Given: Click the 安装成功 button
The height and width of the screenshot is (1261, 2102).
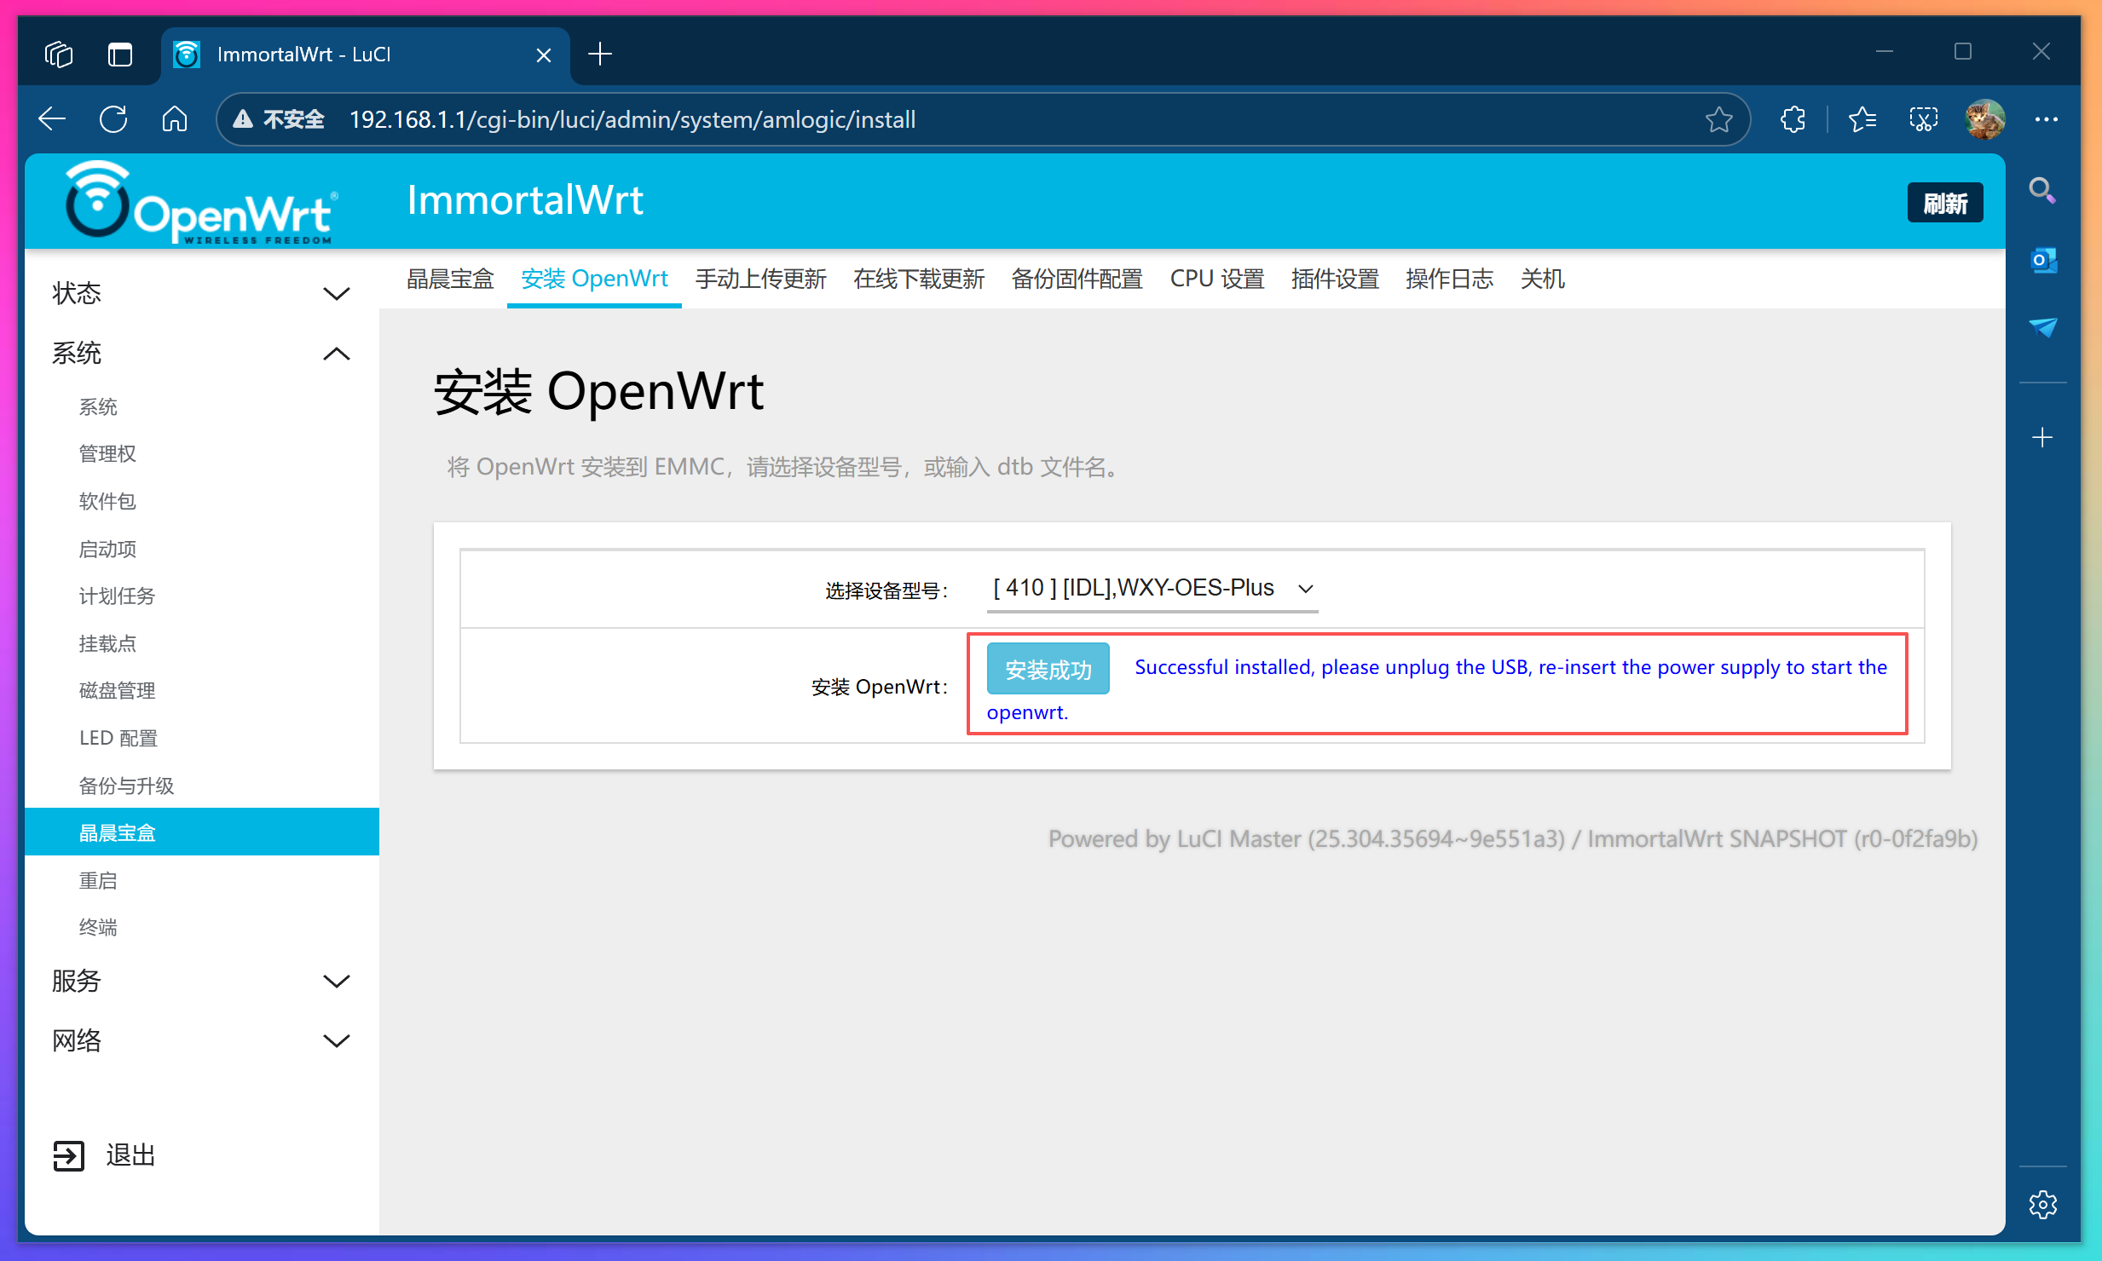Looking at the screenshot, I should tap(1047, 668).
